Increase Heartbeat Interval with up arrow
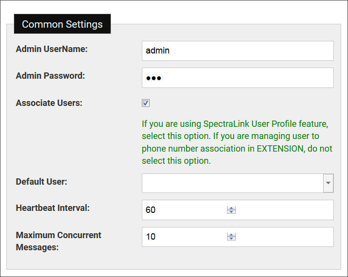Image resolution: width=348 pixels, height=277 pixels. [232, 208]
